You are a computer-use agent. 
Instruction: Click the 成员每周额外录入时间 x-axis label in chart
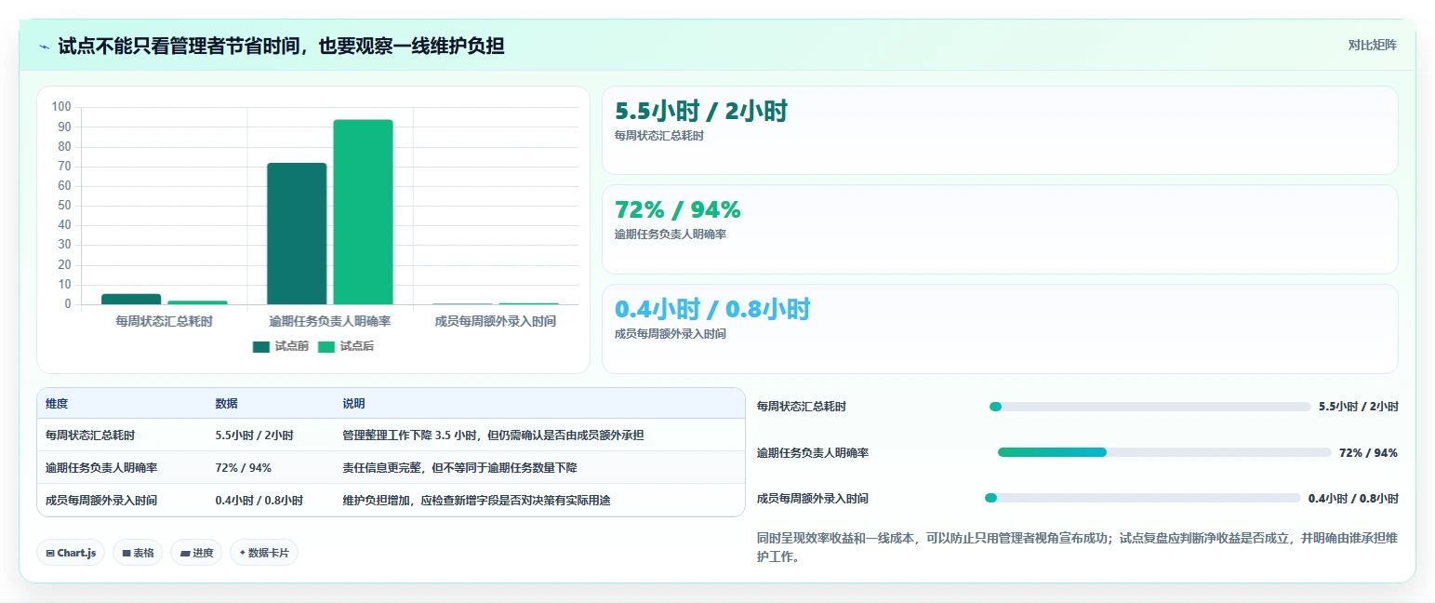pos(496,321)
